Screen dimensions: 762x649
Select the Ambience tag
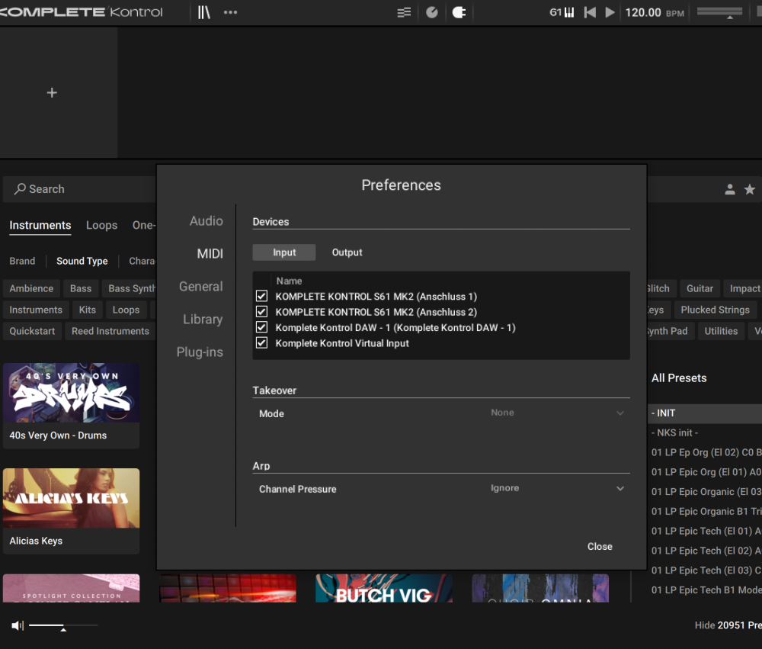point(31,288)
